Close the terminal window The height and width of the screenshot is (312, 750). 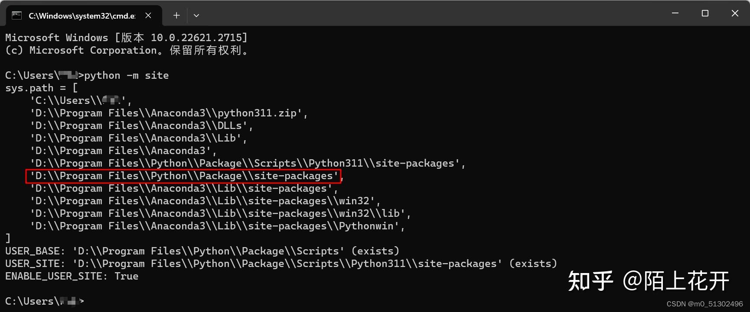click(735, 13)
